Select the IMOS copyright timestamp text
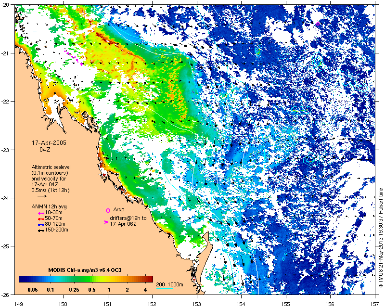 click(x=381, y=237)
